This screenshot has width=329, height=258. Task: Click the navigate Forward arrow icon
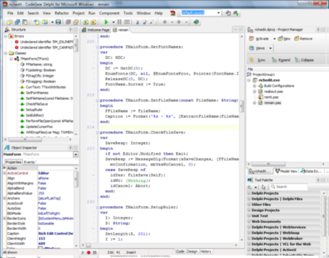[x=179, y=22]
